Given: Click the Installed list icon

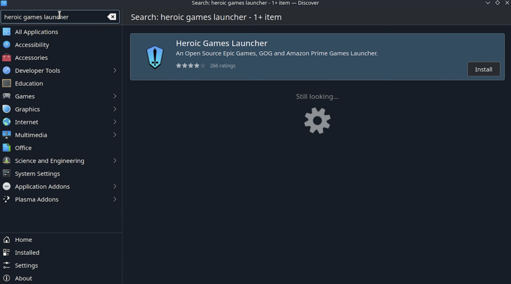Looking at the screenshot, I should 7,252.
